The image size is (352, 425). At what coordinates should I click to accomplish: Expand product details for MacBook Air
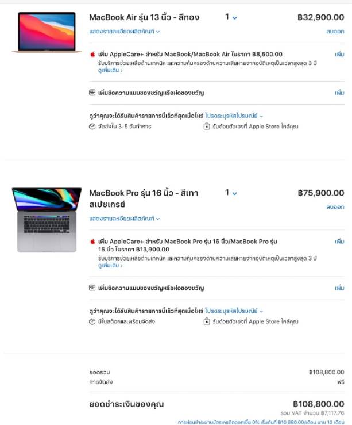pyautogui.click(x=125, y=32)
